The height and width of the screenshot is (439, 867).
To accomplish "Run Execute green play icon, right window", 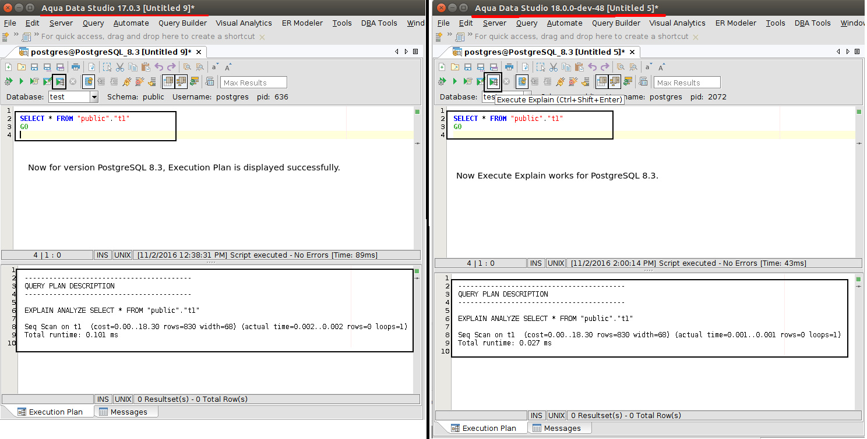I will coord(454,81).
